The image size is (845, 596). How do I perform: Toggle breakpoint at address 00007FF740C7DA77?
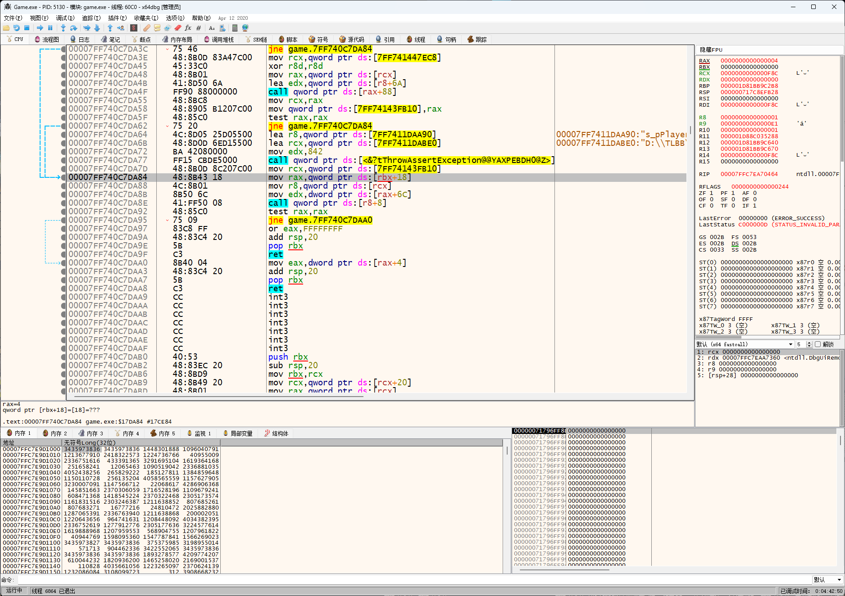(64, 160)
